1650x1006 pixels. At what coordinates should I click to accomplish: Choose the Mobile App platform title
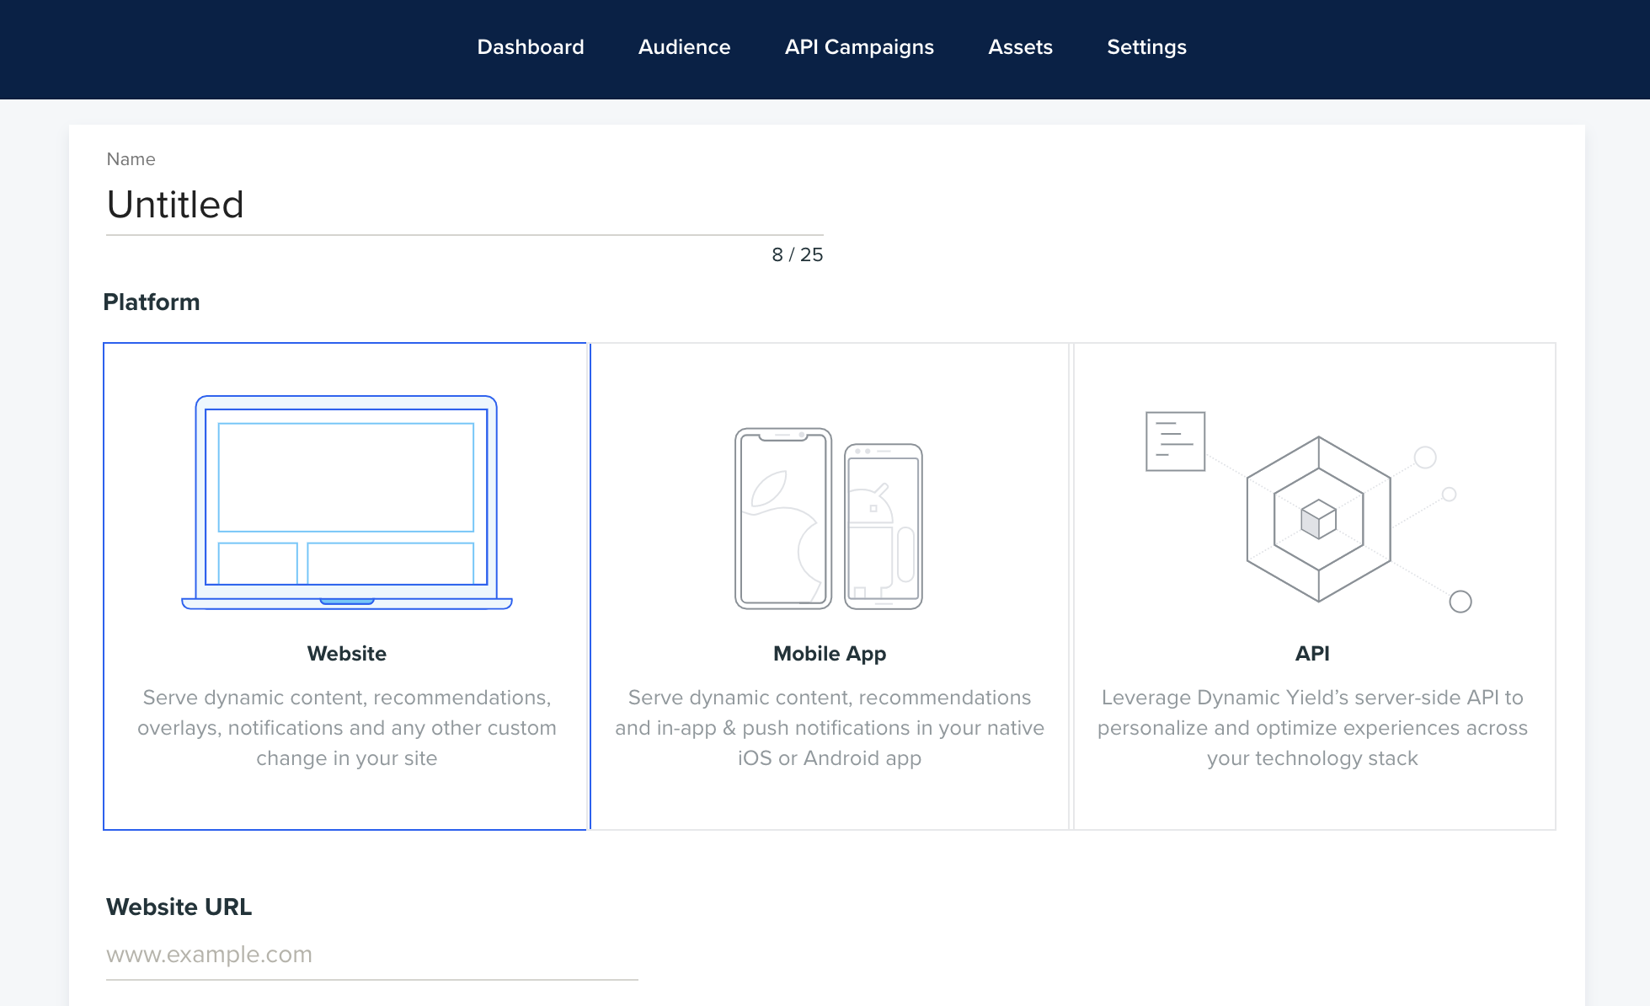[x=830, y=654]
